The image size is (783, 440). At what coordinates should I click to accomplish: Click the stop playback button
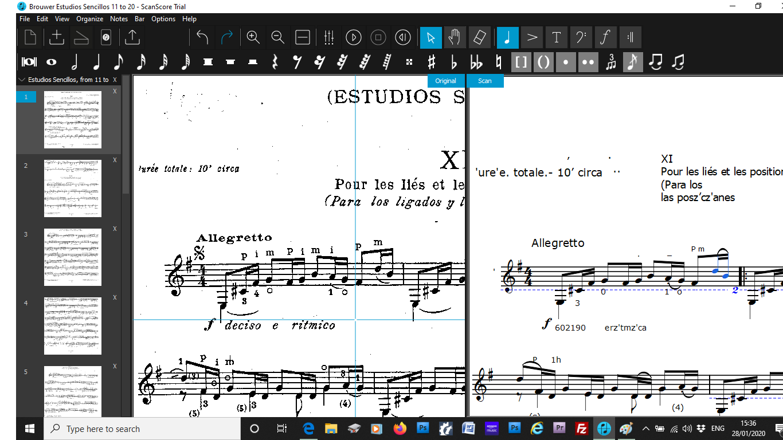pyautogui.click(x=378, y=38)
